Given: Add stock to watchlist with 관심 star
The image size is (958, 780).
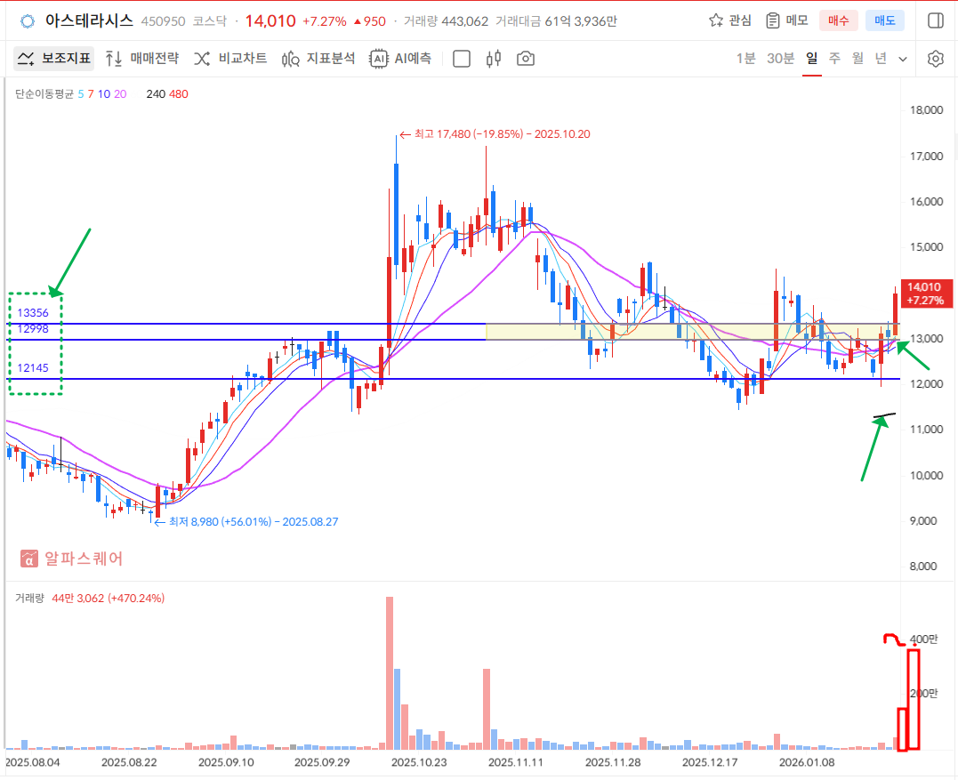Looking at the screenshot, I should [x=729, y=20].
